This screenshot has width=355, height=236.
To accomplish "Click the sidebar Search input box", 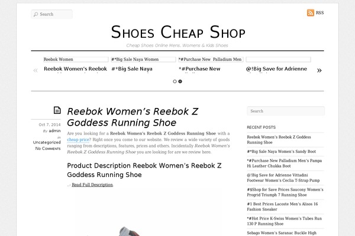I will [x=286, y=111].
